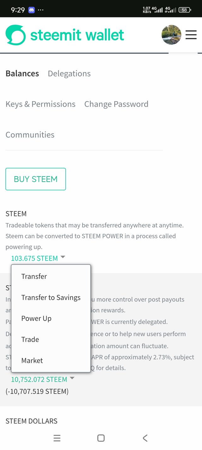Select Transfer to Savings option
Image resolution: width=202 pixels, height=450 pixels.
pos(51,298)
